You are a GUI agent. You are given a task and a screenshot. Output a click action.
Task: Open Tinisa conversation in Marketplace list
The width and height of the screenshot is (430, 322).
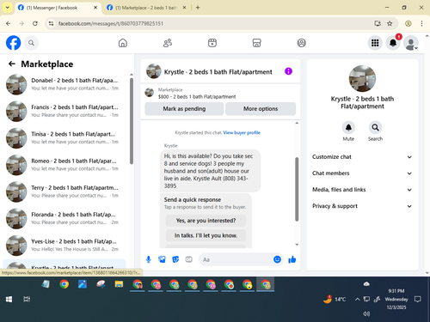click(x=64, y=138)
